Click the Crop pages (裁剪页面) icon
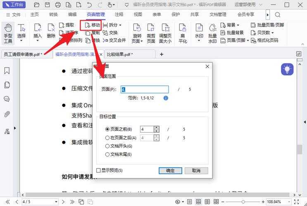 pyautogui.click(x=151, y=33)
